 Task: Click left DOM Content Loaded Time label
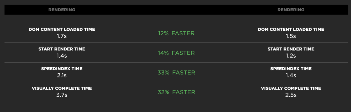pos(62,29)
